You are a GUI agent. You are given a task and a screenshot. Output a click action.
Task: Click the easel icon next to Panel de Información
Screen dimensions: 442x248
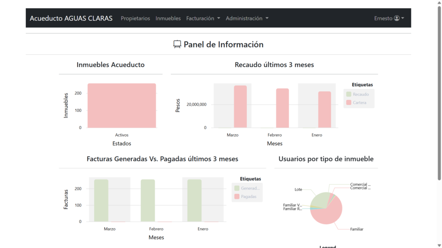tap(177, 44)
